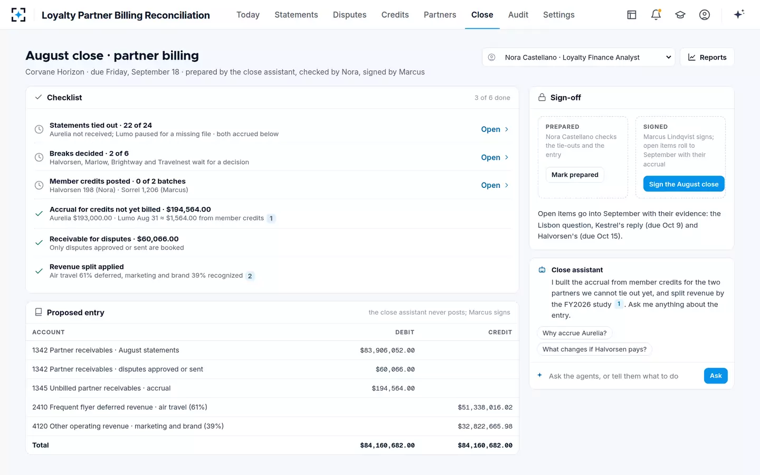Open the user account icon
760x475 pixels.
tap(705, 15)
